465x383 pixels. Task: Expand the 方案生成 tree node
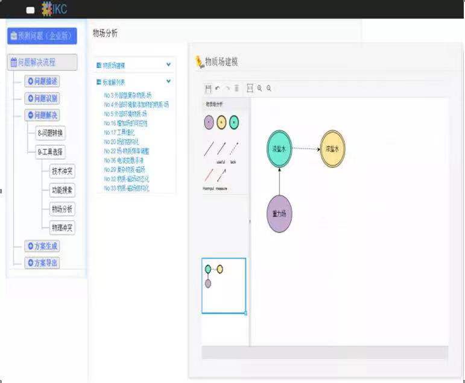[42, 246]
